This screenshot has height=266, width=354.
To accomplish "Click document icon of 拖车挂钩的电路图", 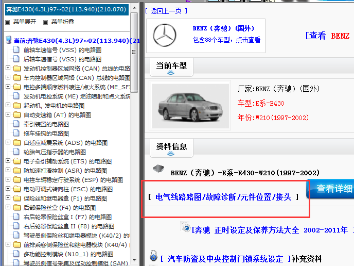I will pyautogui.click(x=16, y=133).
